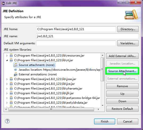Move entry with the Down button

click(x=122, y=101)
